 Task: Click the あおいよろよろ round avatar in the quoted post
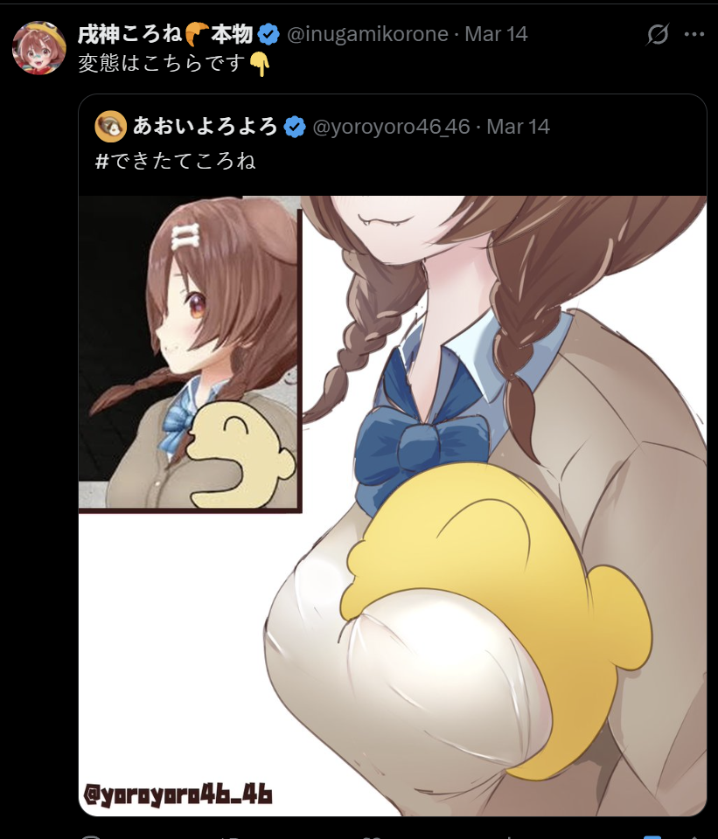[x=110, y=127]
